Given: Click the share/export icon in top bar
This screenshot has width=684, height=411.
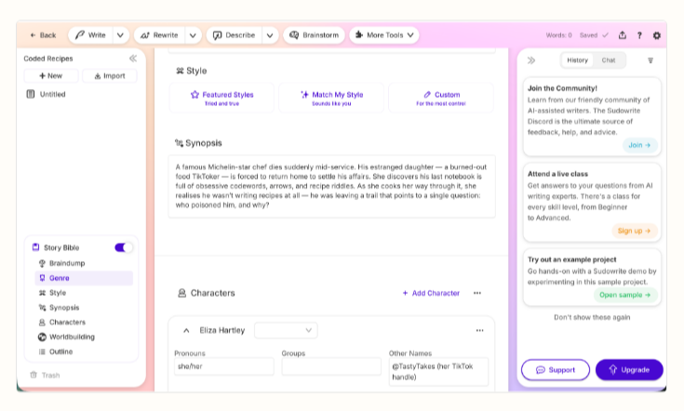Looking at the screenshot, I should [622, 35].
